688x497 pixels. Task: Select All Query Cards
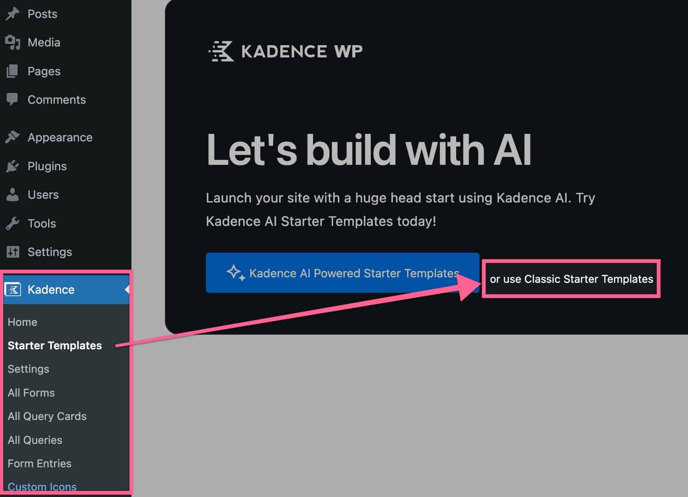(x=47, y=416)
